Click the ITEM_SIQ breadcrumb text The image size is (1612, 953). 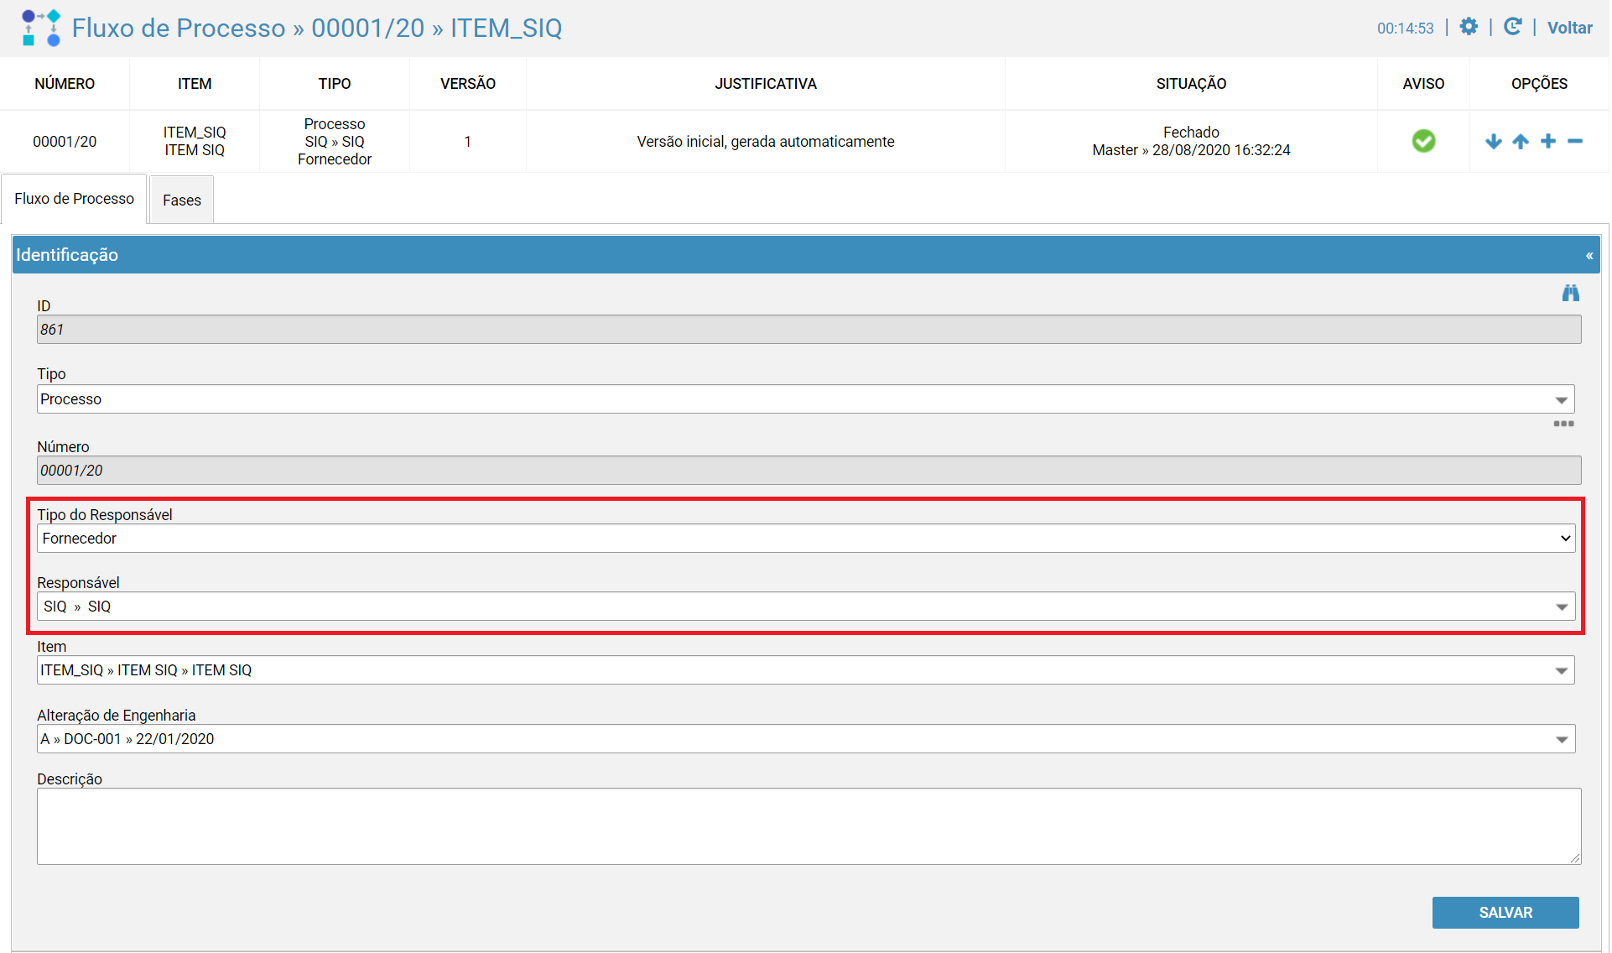[x=507, y=29]
